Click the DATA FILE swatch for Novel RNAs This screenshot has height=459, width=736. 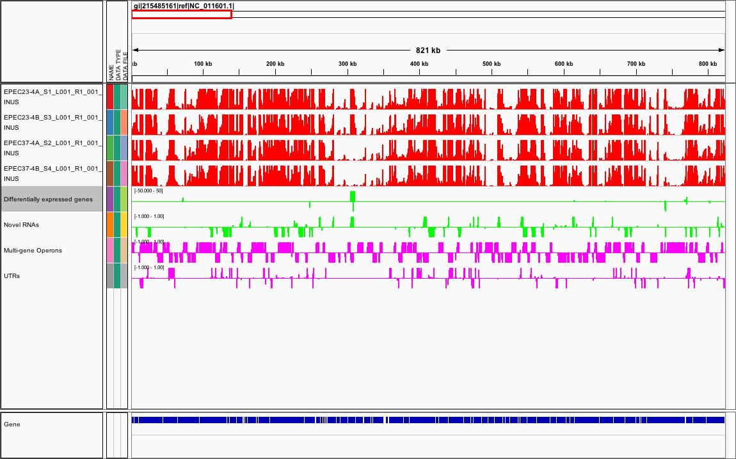click(x=124, y=224)
